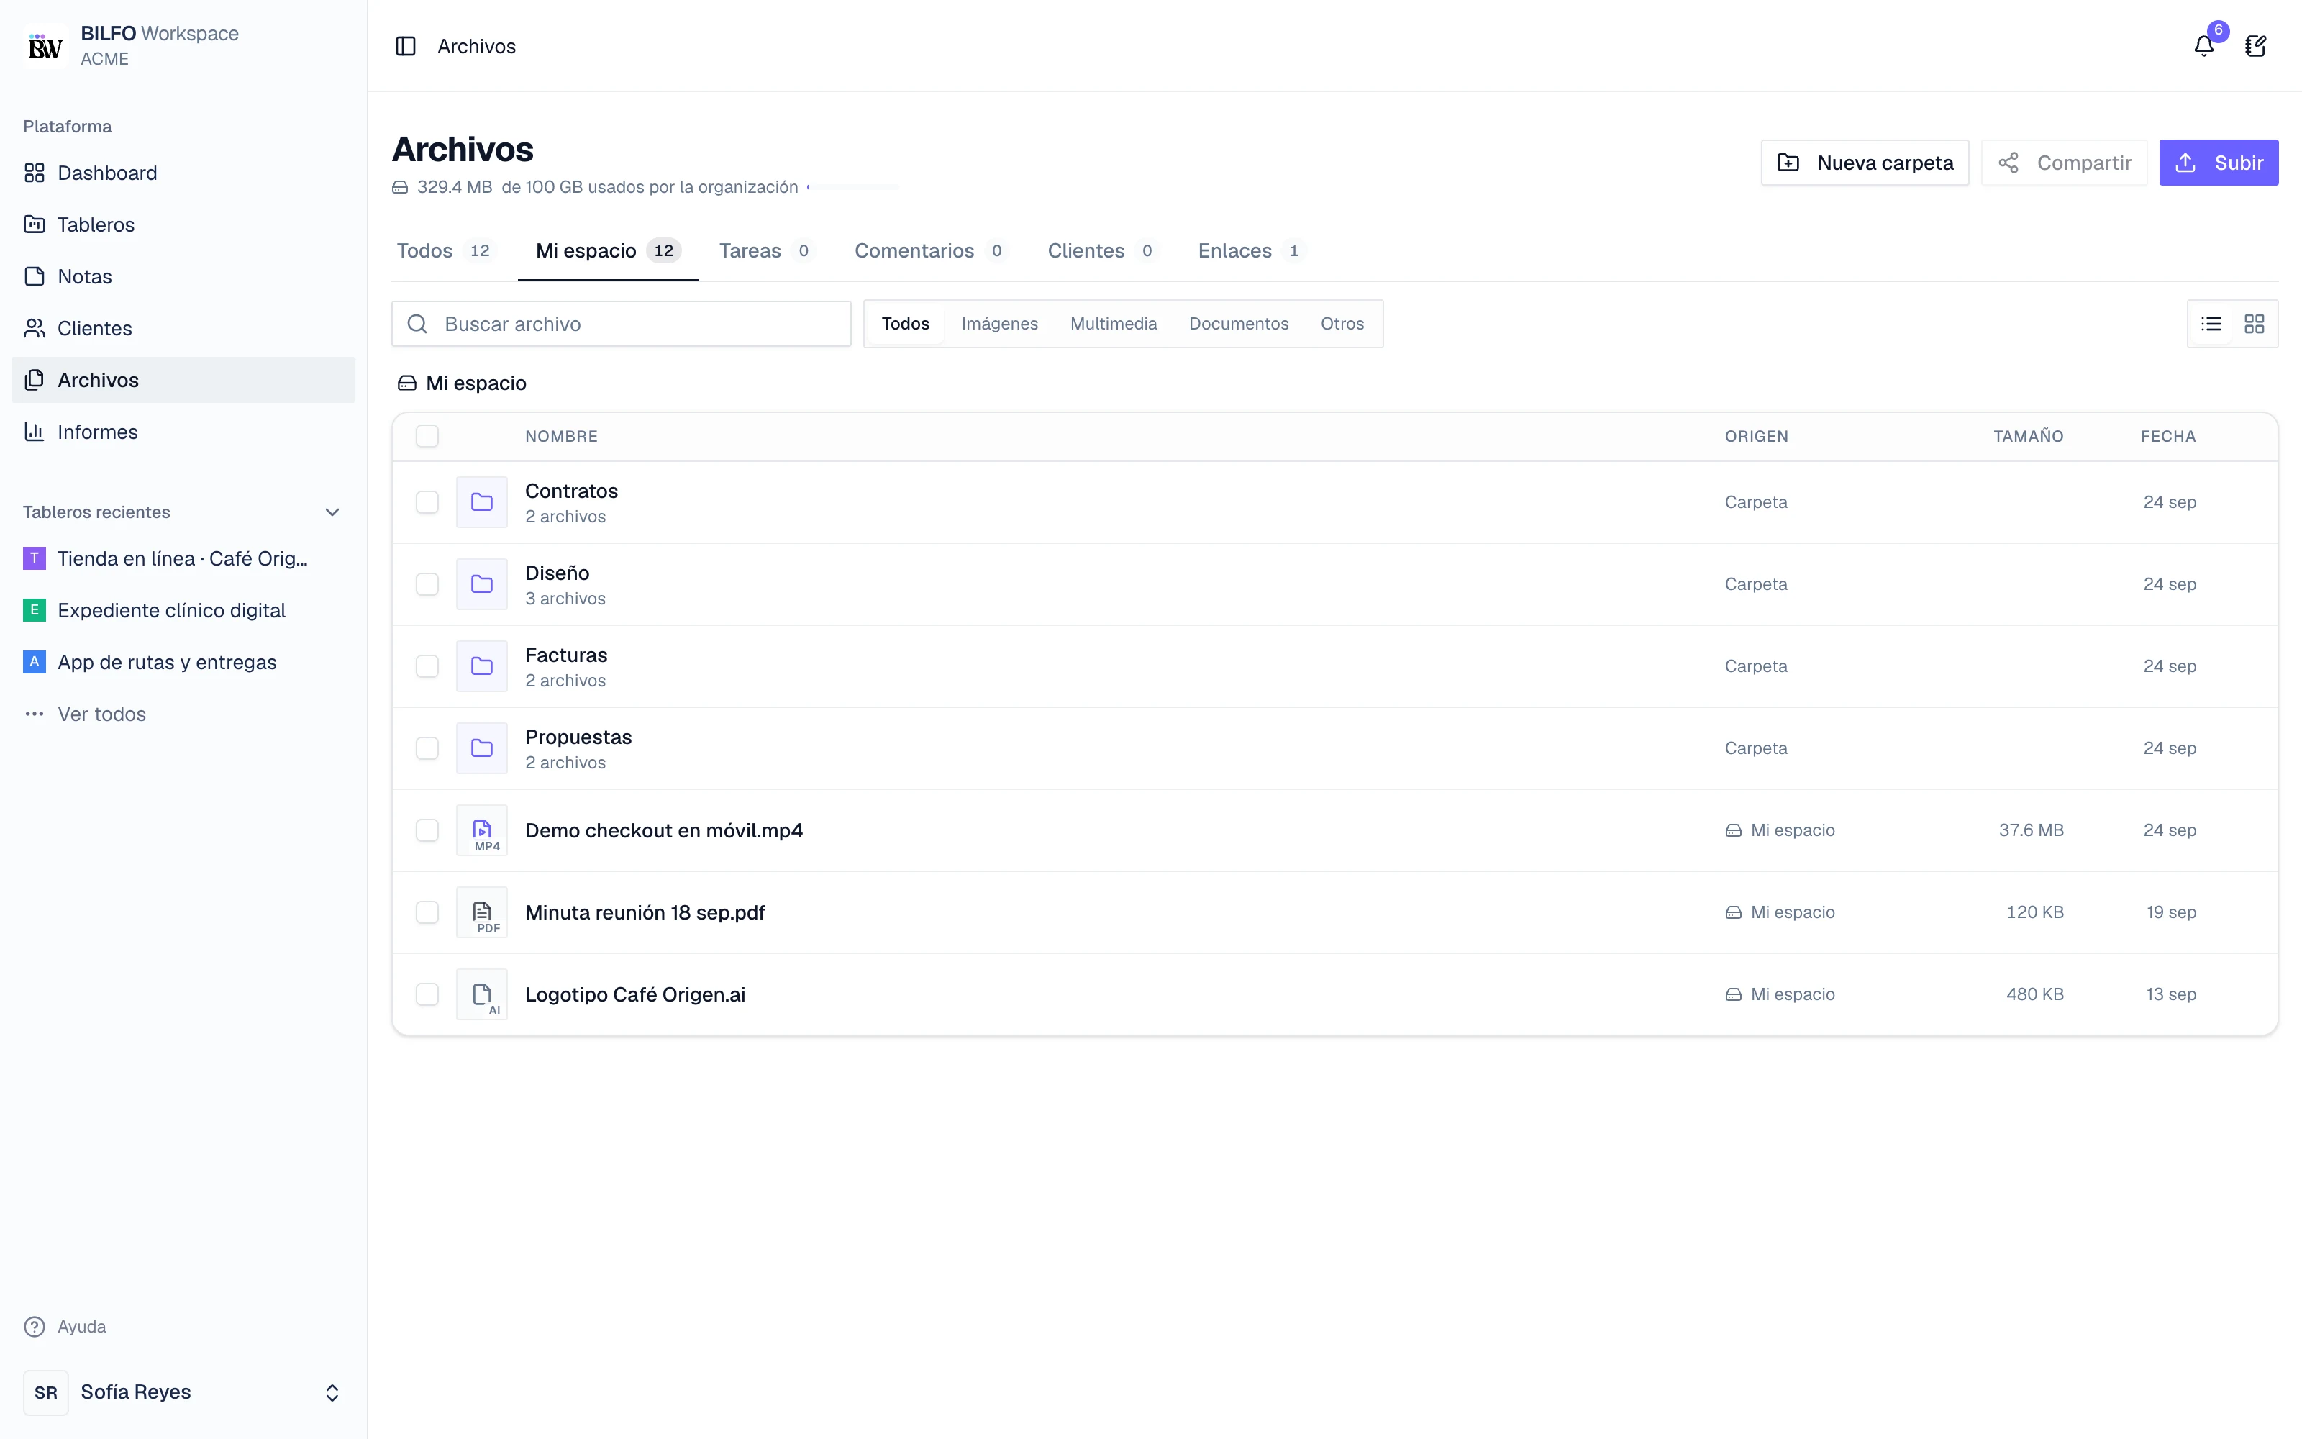Click the MP4 file icon
The height and width of the screenshot is (1439, 2302).
click(481, 830)
